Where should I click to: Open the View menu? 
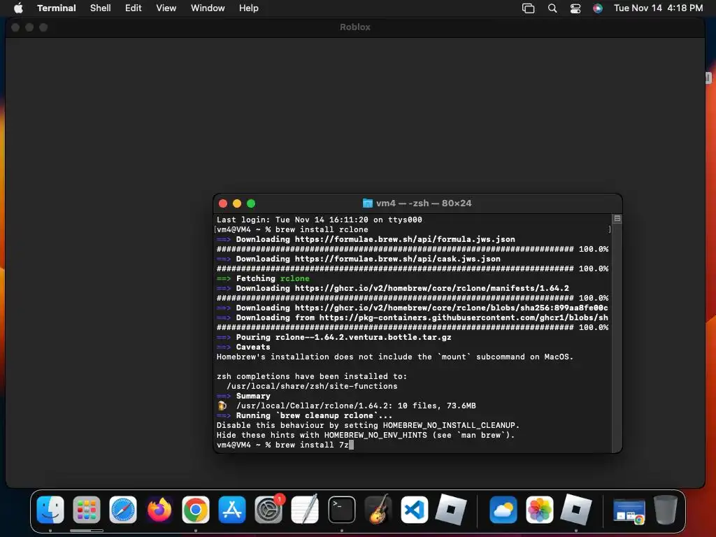[166, 8]
